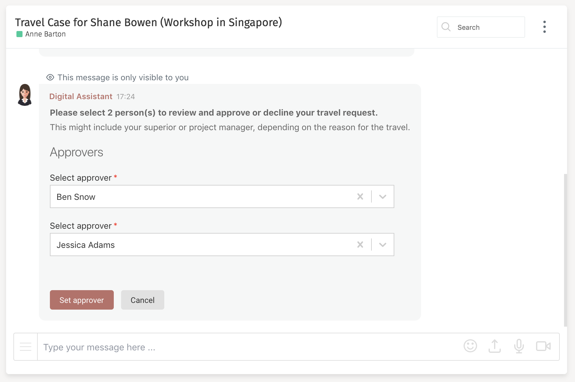Open the message formatting hamburger icon

pos(25,346)
